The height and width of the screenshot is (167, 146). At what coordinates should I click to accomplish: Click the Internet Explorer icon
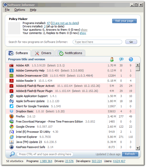coord(11,137)
